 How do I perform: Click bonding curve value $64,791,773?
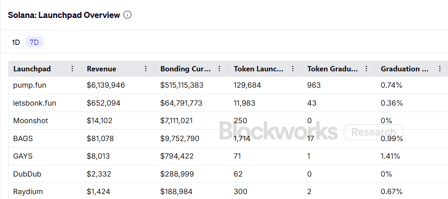pos(181,103)
